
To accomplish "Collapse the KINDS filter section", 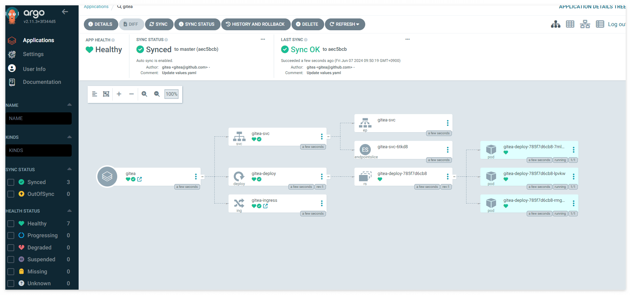I will point(70,137).
